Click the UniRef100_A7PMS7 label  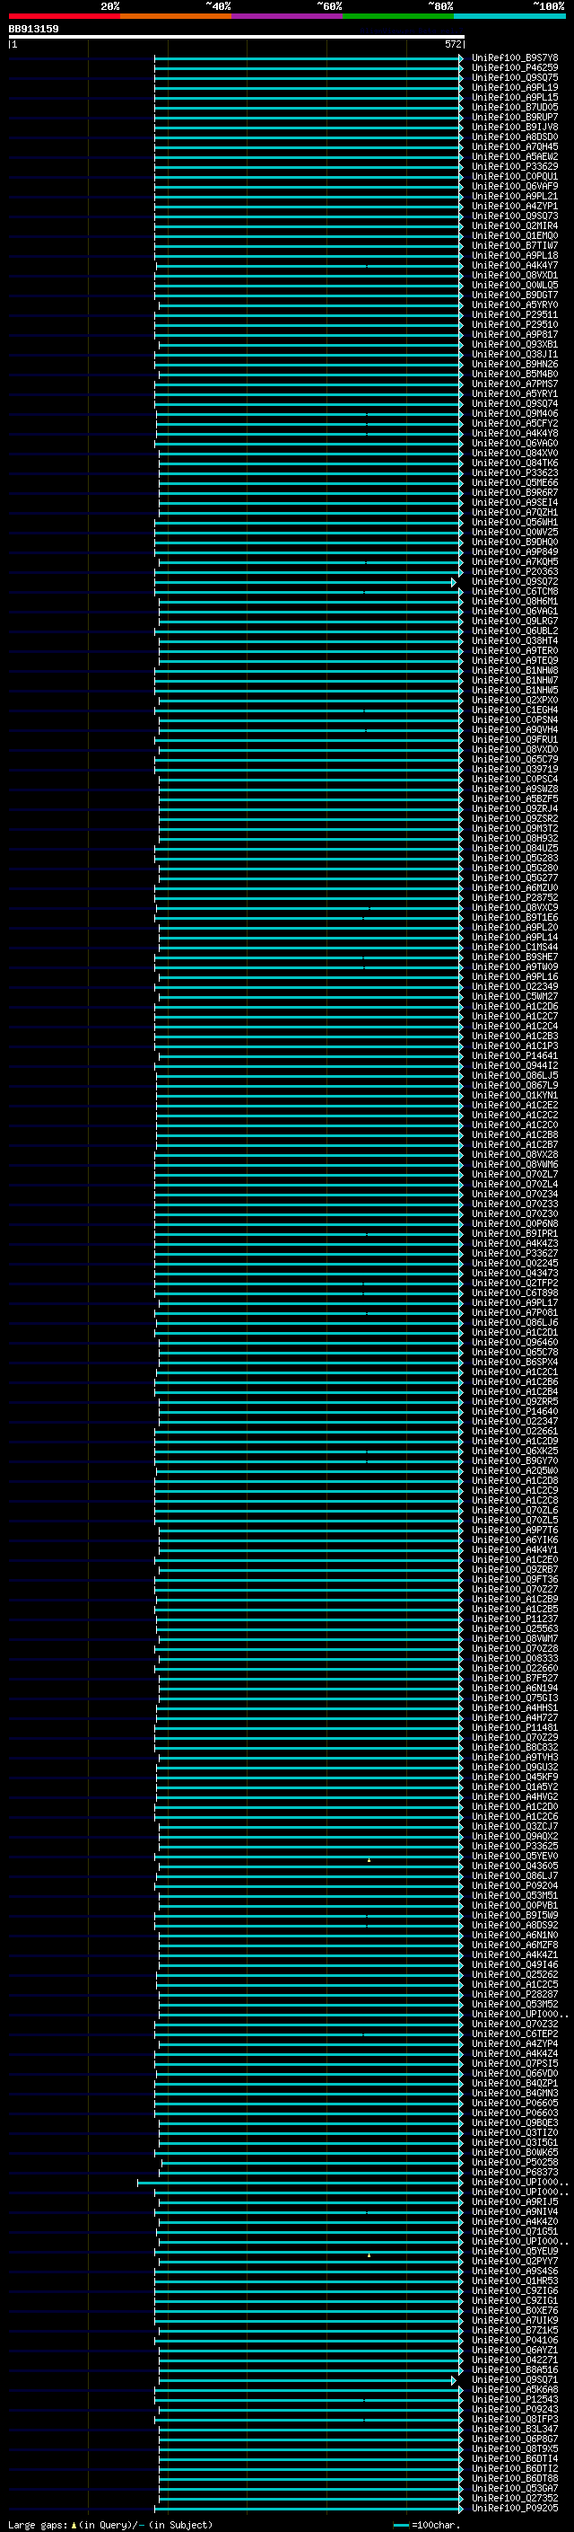click(x=515, y=384)
